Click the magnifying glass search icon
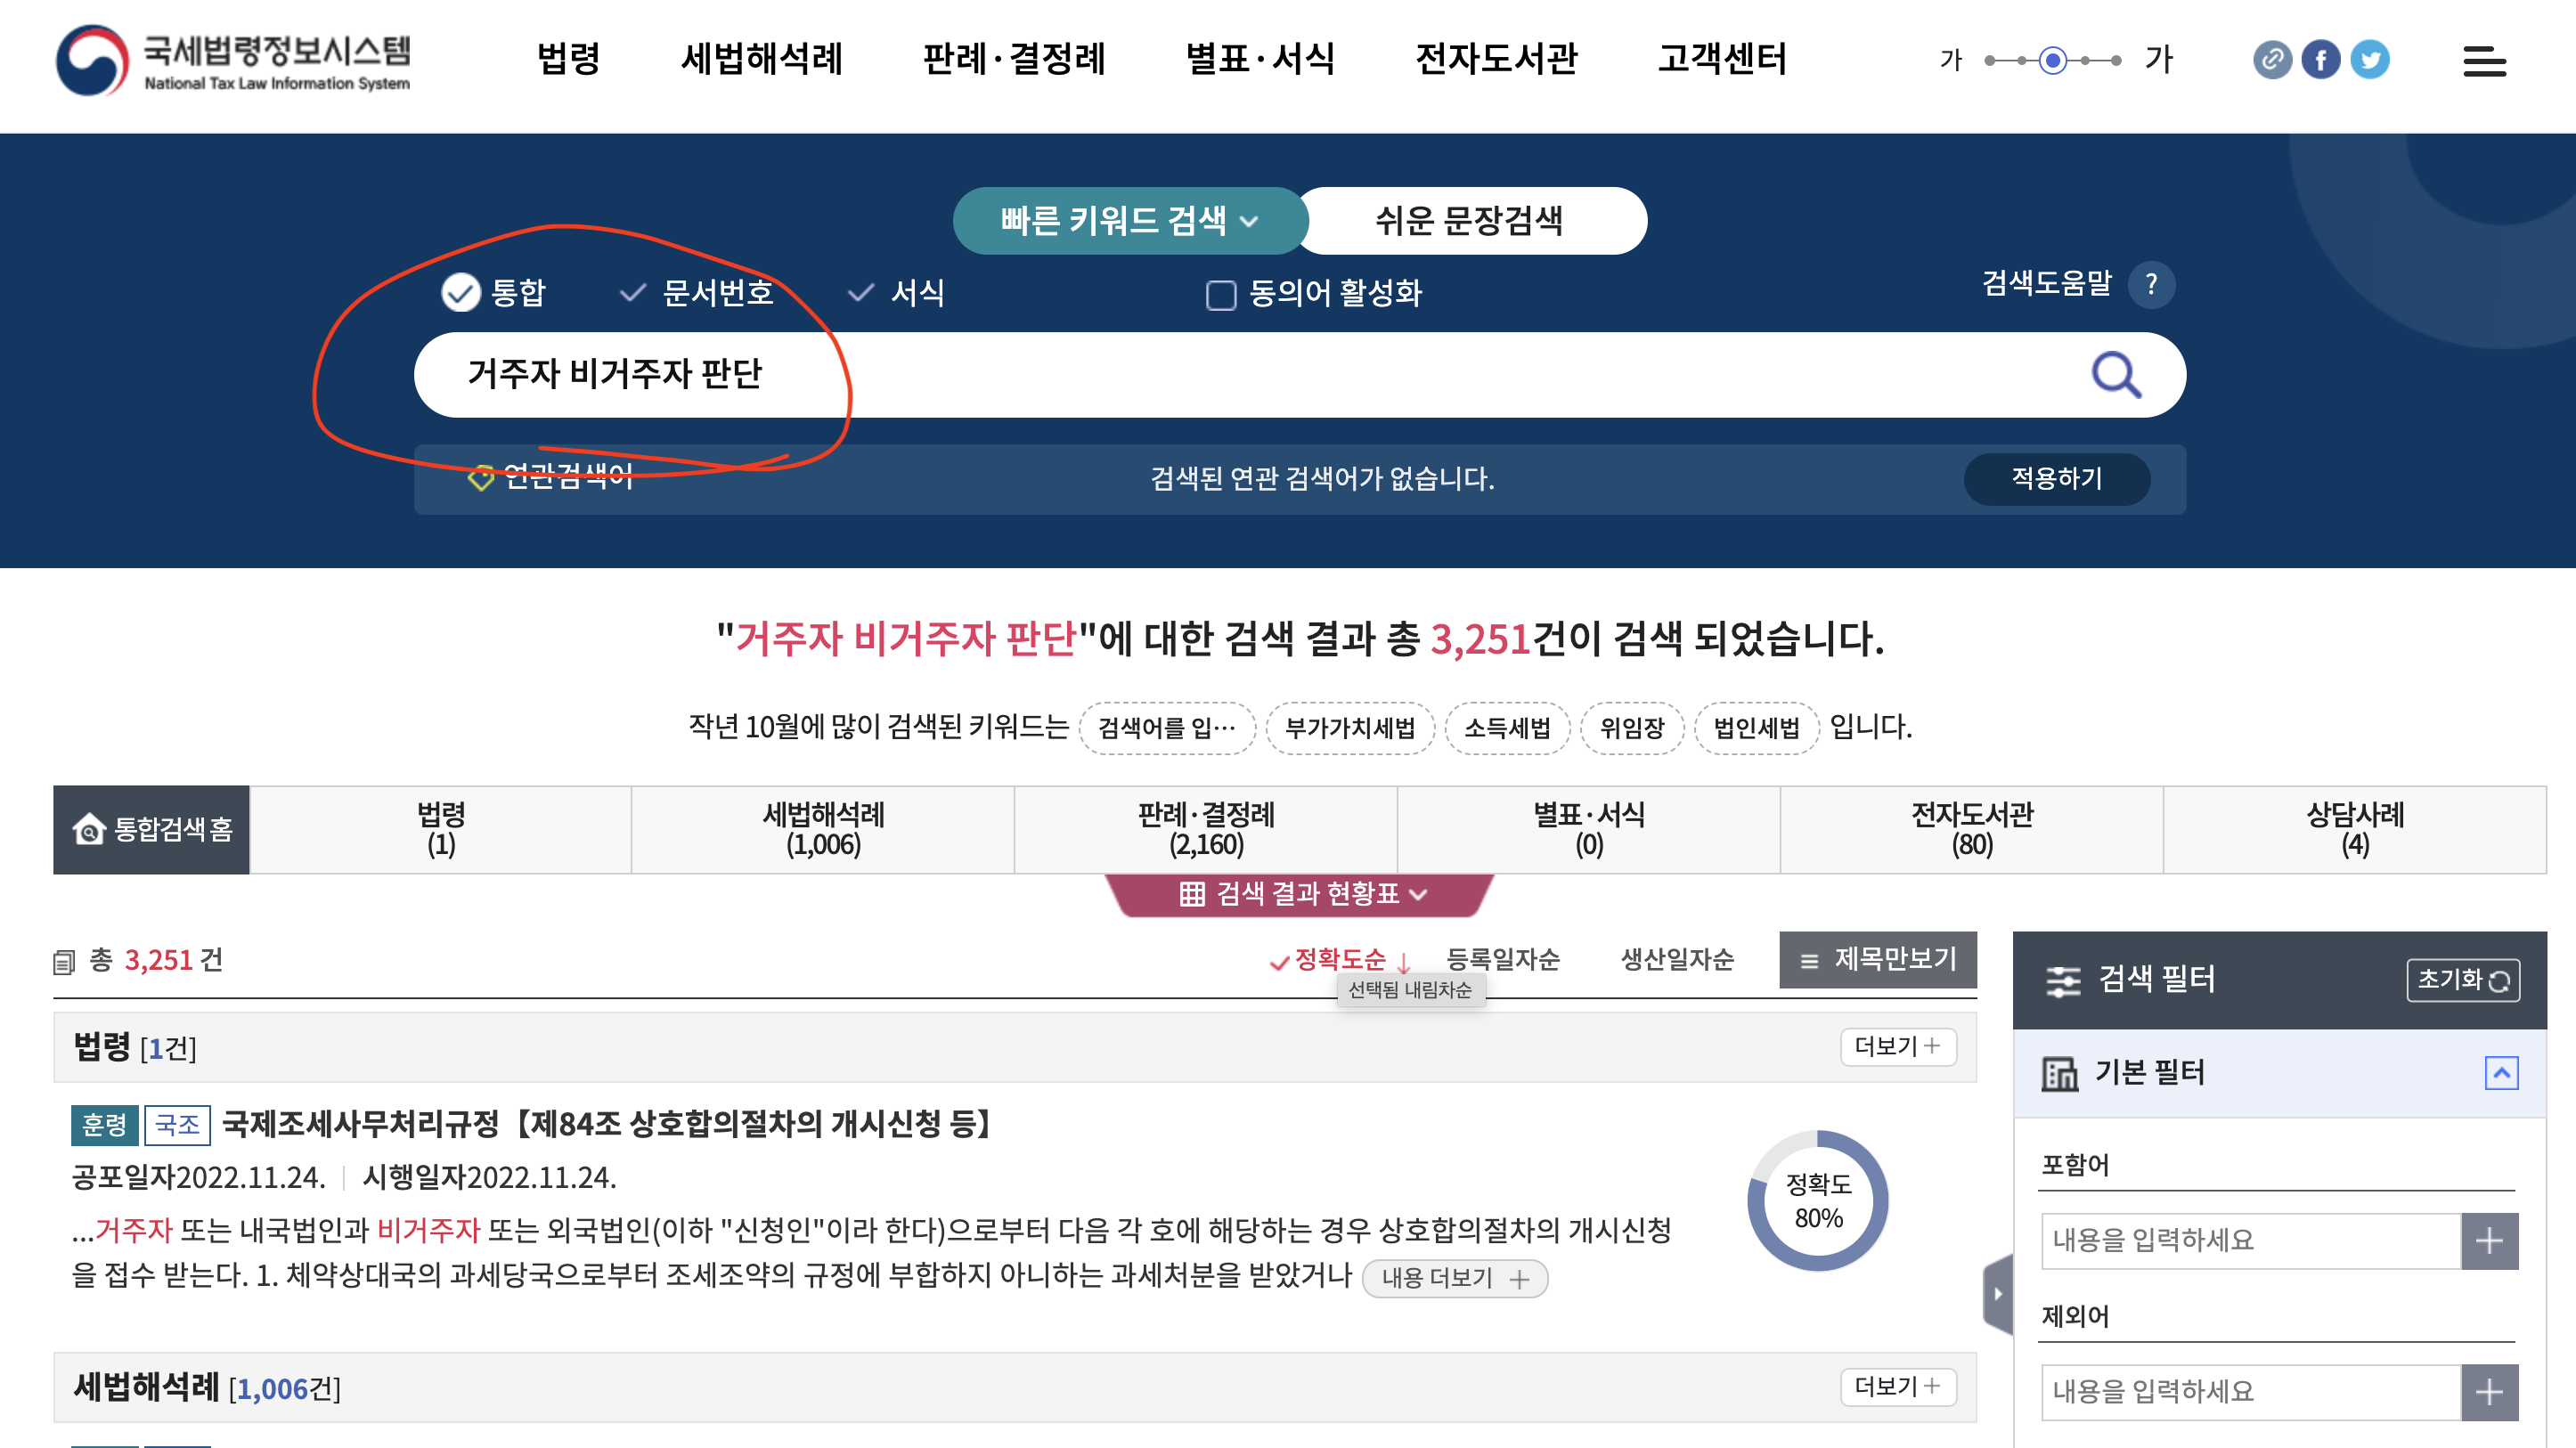Image resolution: width=2576 pixels, height=1448 pixels. [x=2116, y=375]
